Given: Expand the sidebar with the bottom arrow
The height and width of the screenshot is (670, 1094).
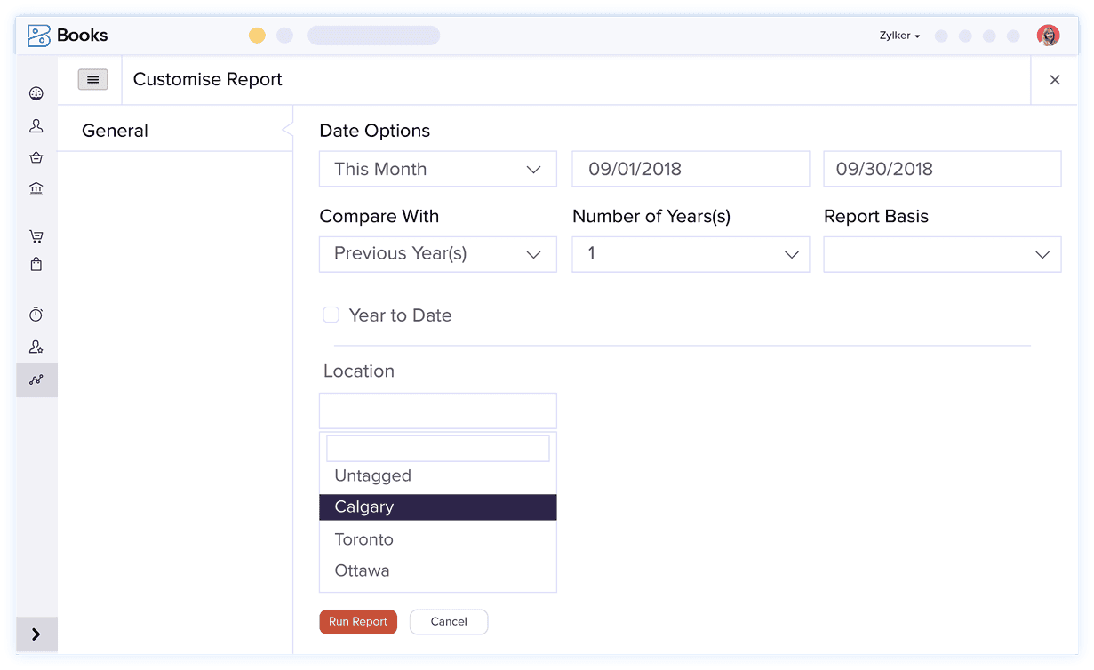Looking at the screenshot, I should coord(36,634).
